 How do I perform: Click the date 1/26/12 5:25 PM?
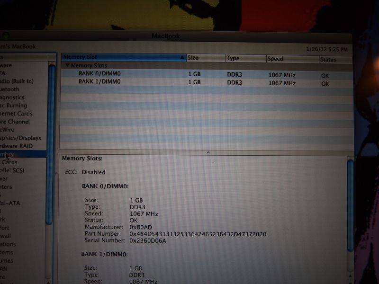pos(327,50)
